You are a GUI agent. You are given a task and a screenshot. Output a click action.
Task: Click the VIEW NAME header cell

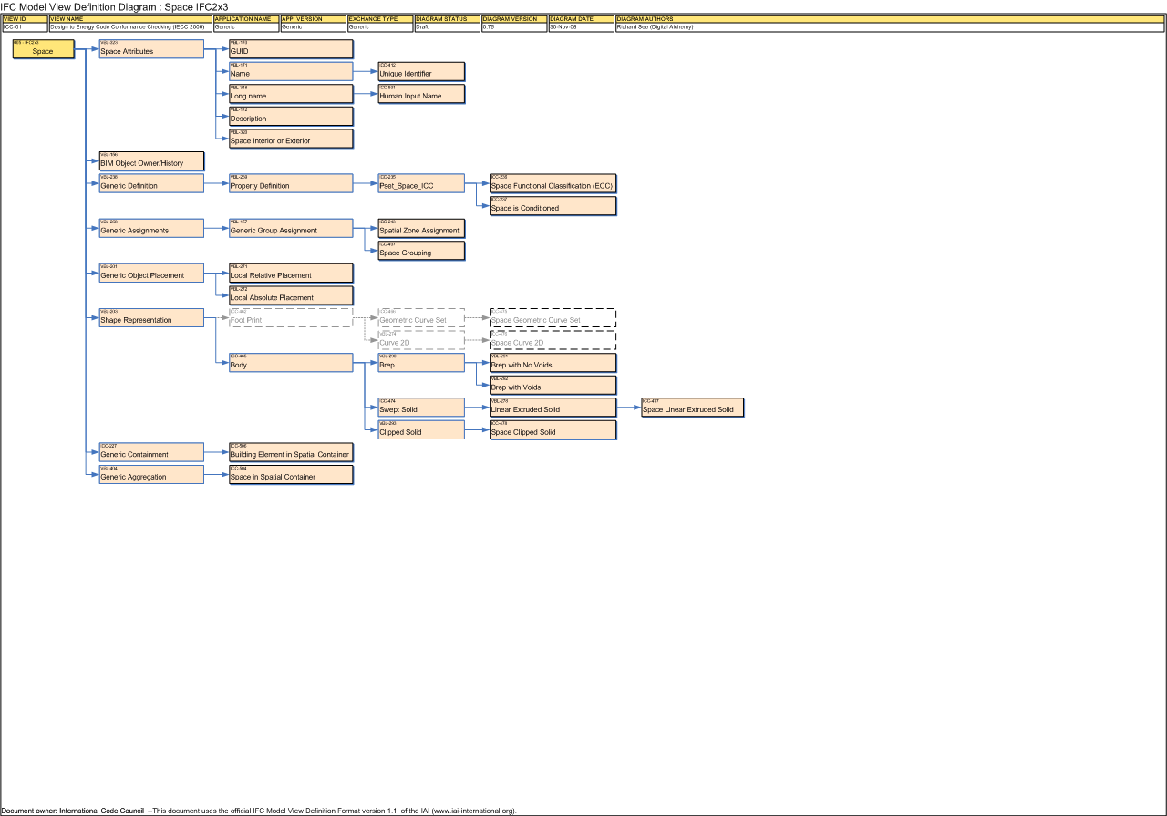point(129,18)
